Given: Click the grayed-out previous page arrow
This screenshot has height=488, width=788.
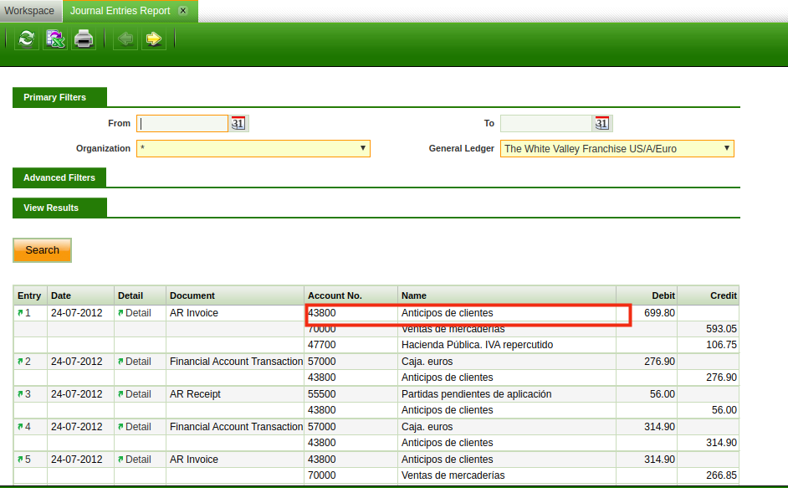Looking at the screenshot, I should [x=125, y=39].
